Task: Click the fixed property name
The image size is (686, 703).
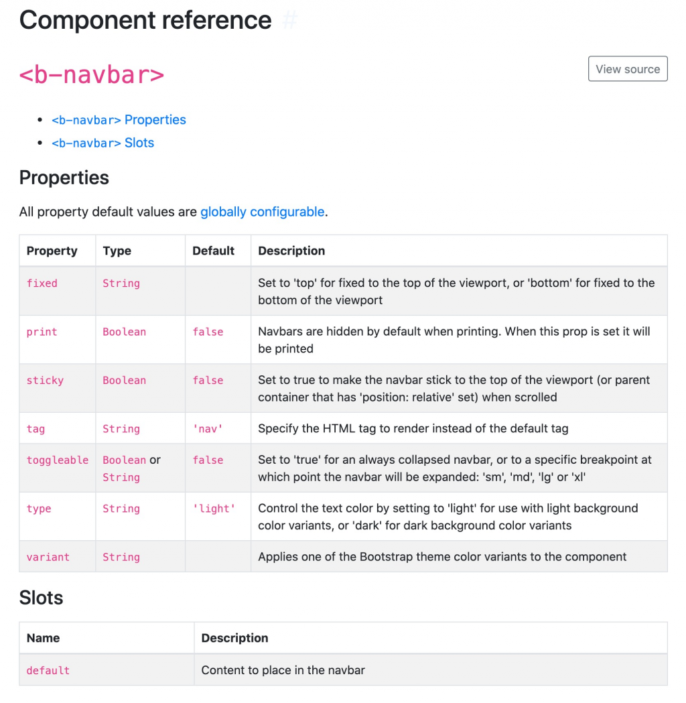Action: [42, 283]
